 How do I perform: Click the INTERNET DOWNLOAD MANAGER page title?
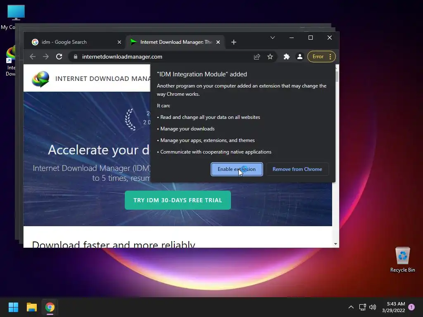pyautogui.click(x=103, y=79)
